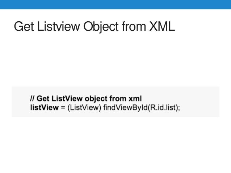Click the slide title "Get Listview Object from XML"
This screenshot has height=173, width=231.
(94, 27)
